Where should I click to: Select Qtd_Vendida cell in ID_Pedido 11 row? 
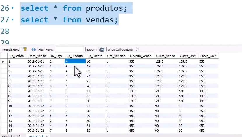pos(116,111)
